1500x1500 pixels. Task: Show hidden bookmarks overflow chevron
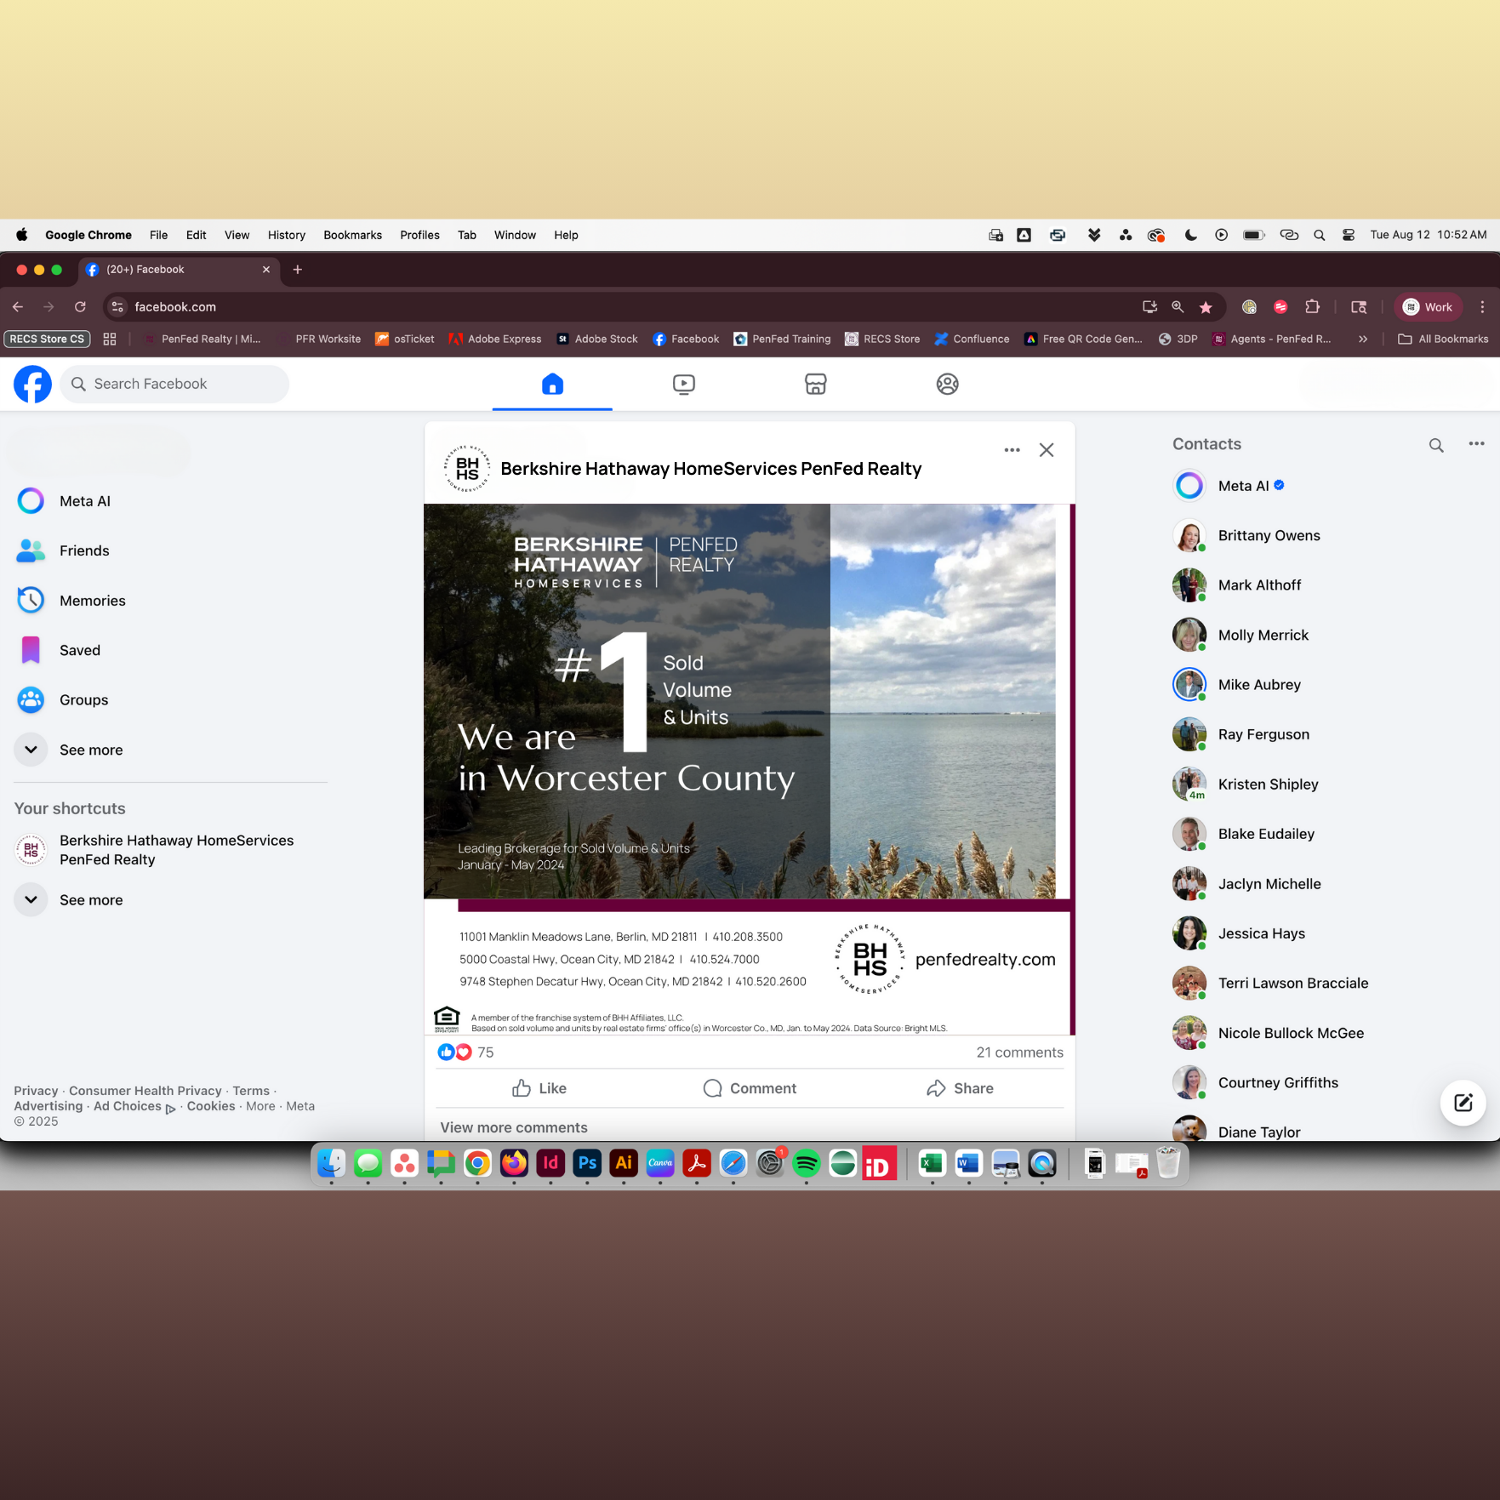click(1363, 339)
